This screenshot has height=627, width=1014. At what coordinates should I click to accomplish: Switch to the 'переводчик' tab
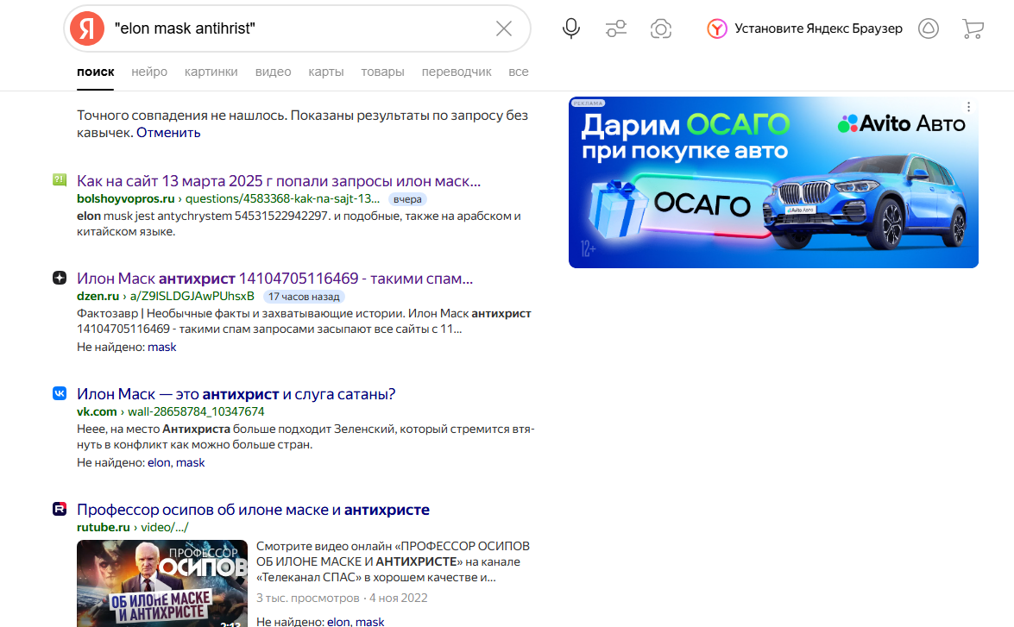[457, 72]
